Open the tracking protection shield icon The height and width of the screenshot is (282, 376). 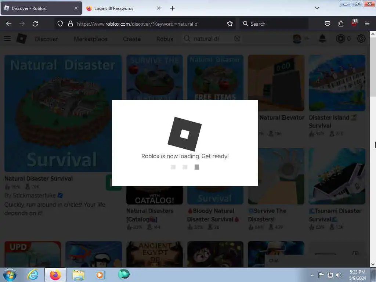pyautogui.click(x=60, y=24)
